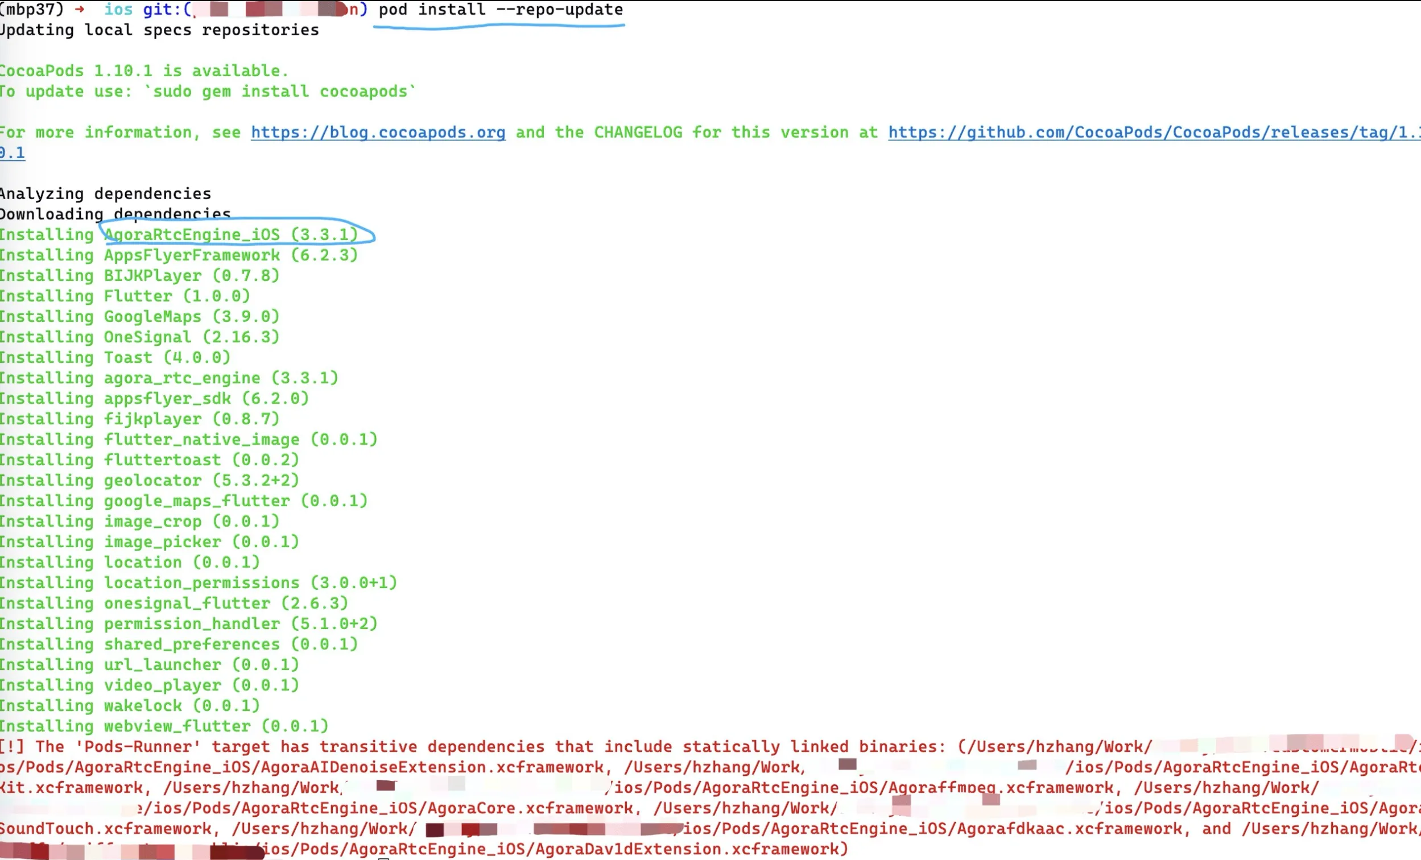
Task: Click the red [!] error marker
Action: 11,747
